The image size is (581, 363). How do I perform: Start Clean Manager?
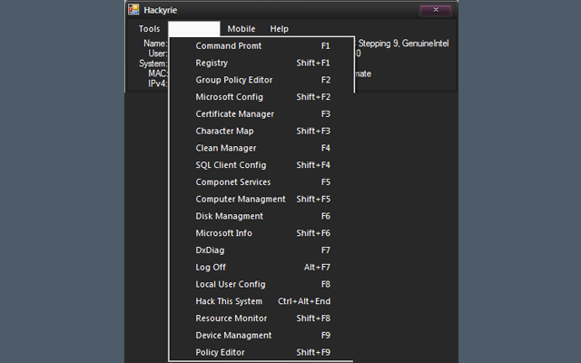pos(225,148)
